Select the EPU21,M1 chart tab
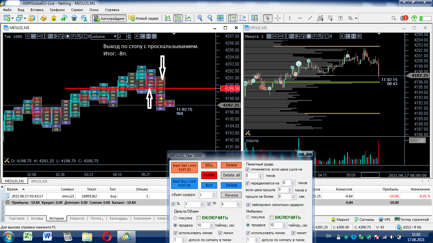 click(x=39, y=181)
